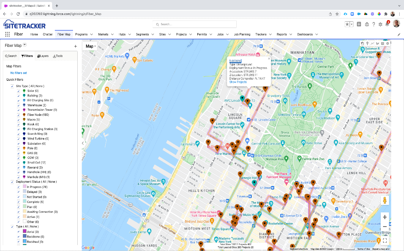Click the map zoom out button
Image resolution: width=404 pixels, height=251 pixels.
point(385,227)
